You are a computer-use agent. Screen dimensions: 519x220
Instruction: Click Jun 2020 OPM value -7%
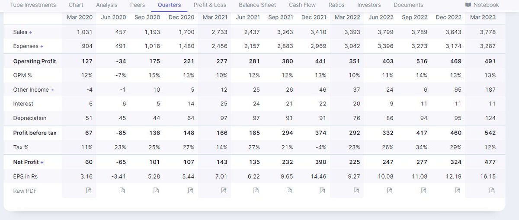121,75
